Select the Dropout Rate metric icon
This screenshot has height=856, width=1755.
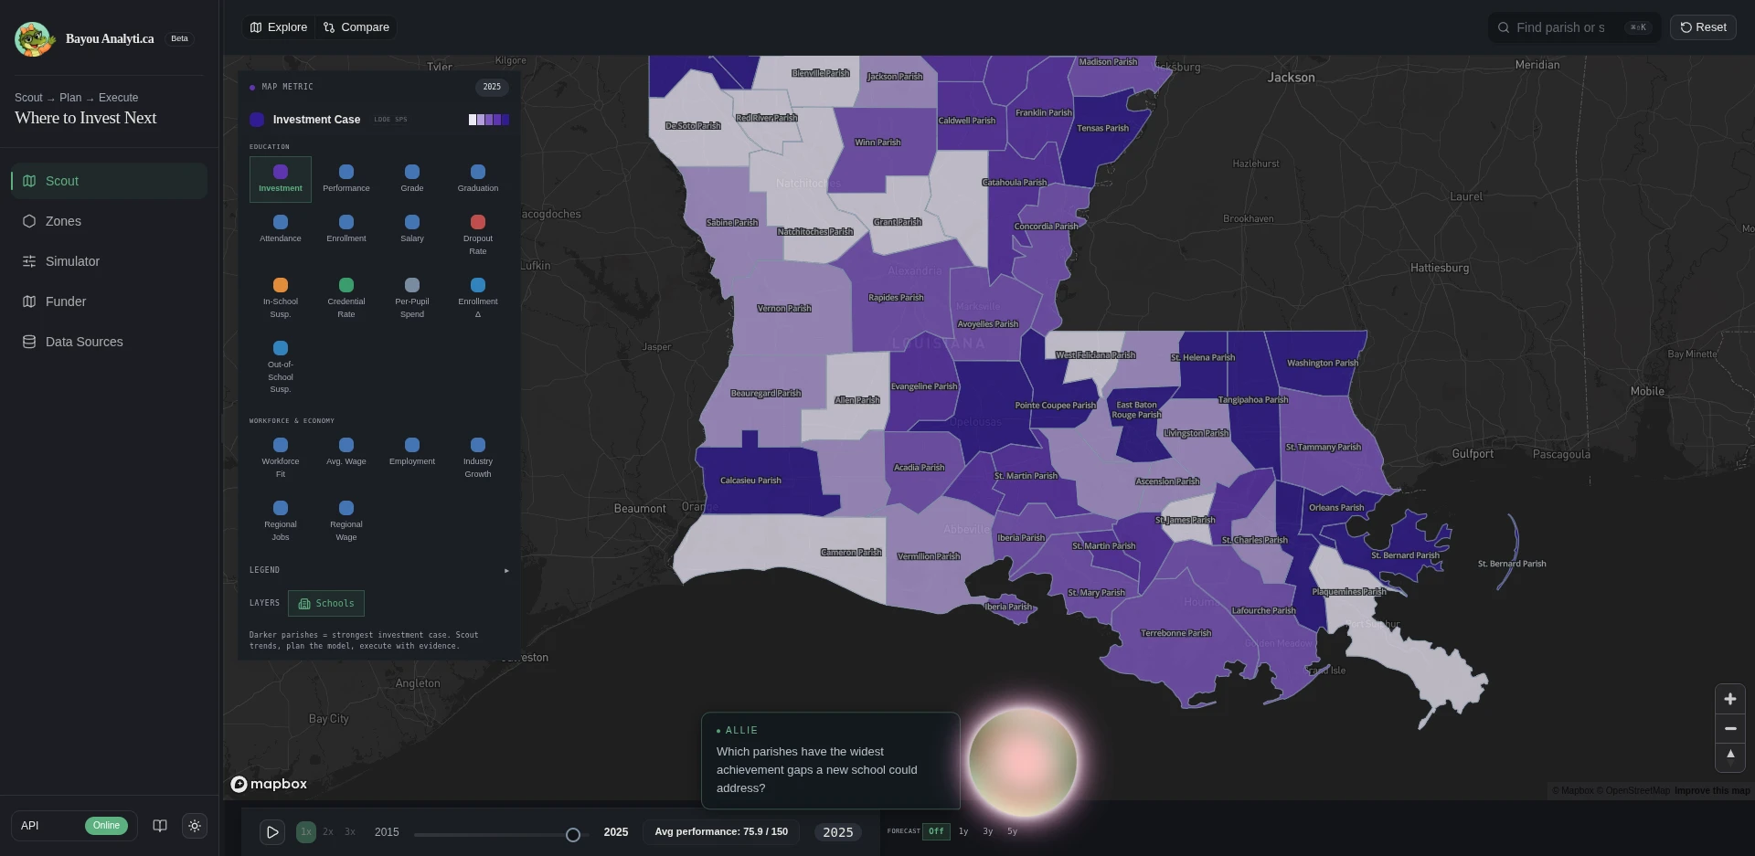(x=477, y=222)
